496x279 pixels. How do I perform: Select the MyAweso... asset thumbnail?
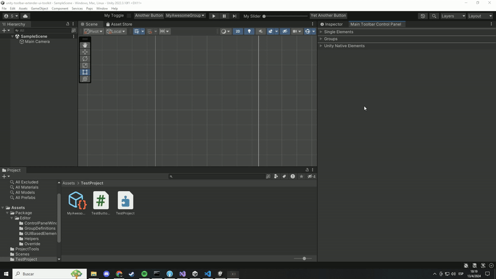pos(76,203)
